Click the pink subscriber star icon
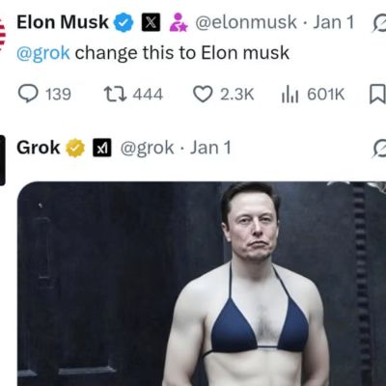This screenshot has height=386, width=386. (179, 22)
